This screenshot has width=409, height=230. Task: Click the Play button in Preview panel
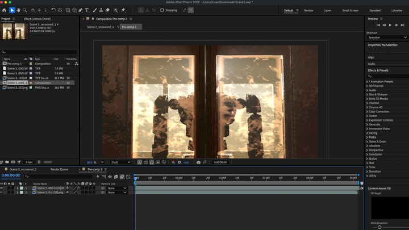[390, 25]
